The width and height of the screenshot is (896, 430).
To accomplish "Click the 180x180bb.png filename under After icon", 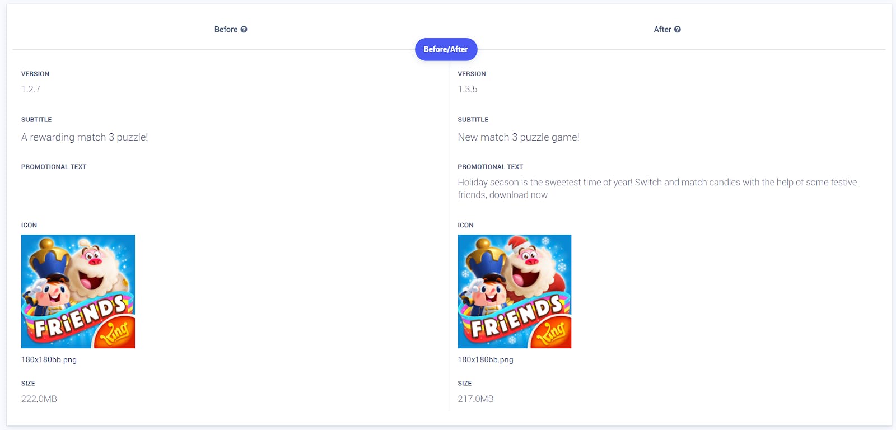I will 485,360.
